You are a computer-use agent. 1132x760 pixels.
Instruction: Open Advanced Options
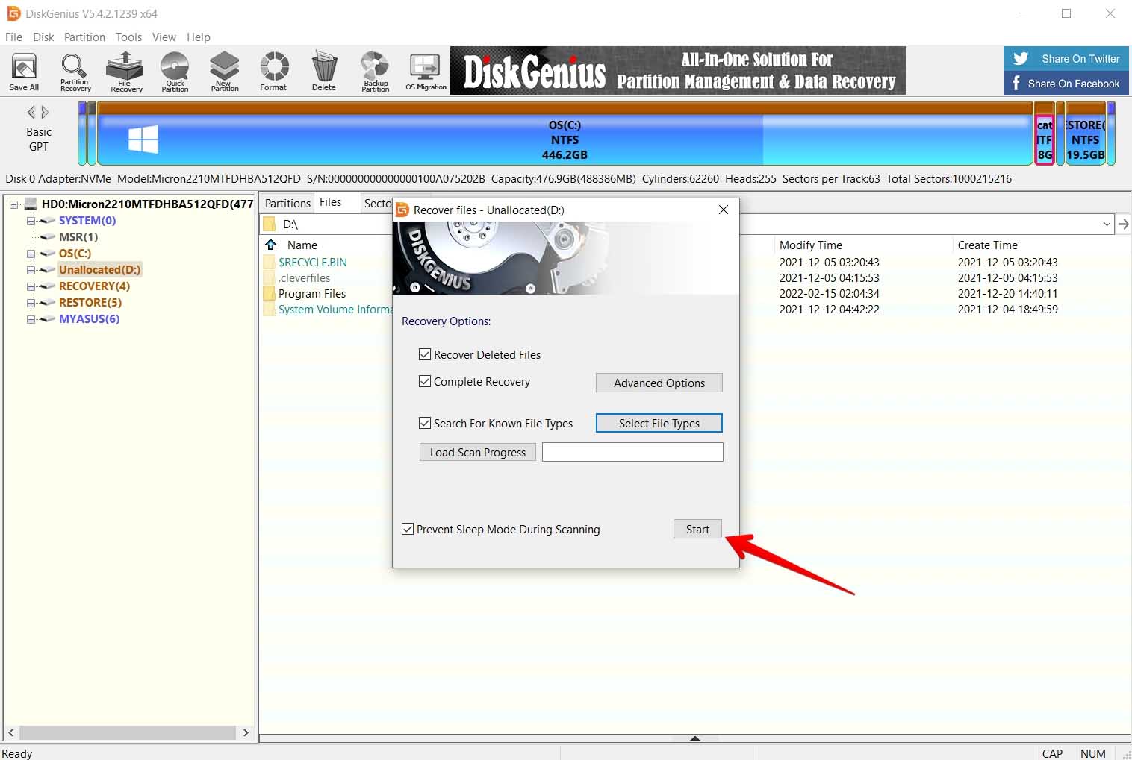pyautogui.click(x=659, y=383)
